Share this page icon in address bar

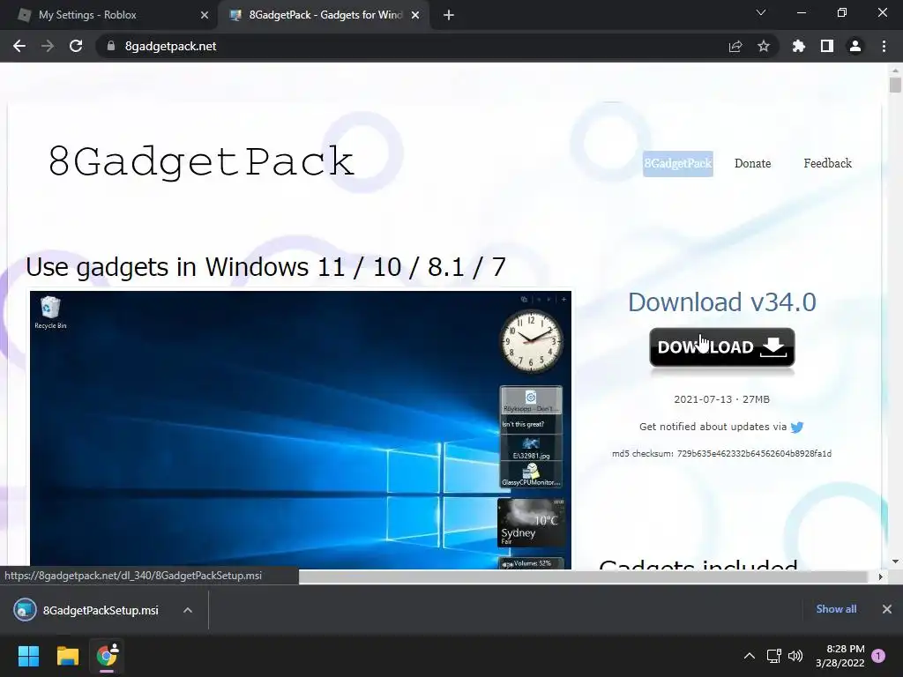[x=735, y=46]
